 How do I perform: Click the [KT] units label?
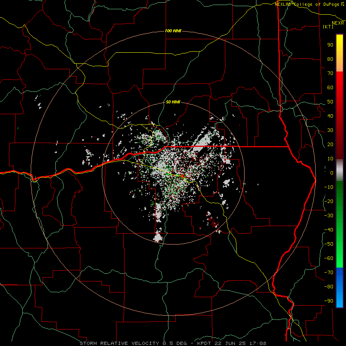(328, 27)
